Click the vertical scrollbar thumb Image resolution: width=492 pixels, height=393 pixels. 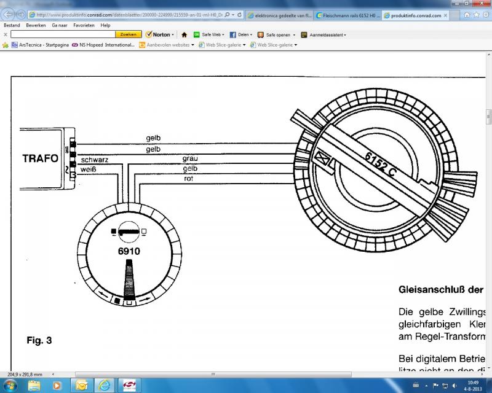[489, 117]
